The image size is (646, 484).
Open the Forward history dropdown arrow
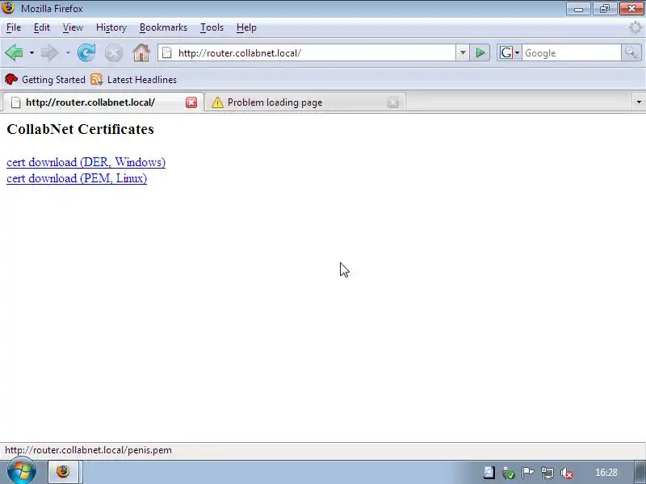pyautogui.click(x=68, y=53)
